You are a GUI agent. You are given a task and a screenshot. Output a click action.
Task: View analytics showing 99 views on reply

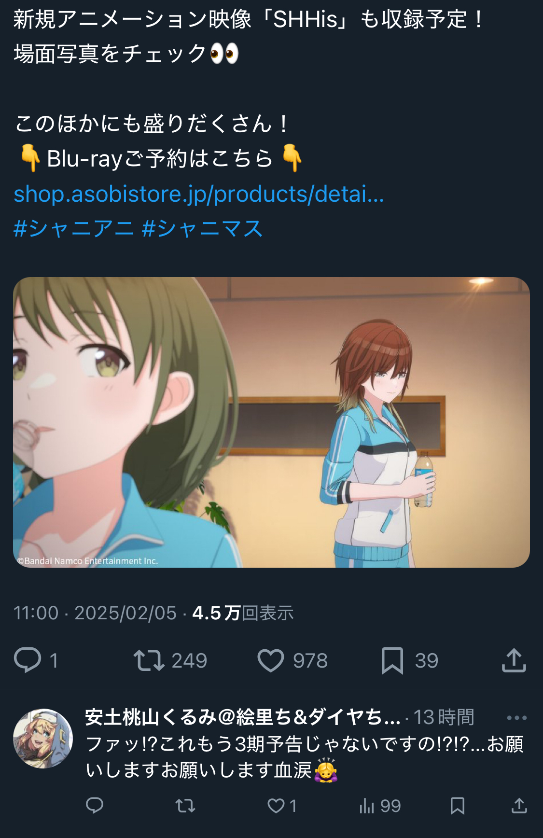[380, 806]
